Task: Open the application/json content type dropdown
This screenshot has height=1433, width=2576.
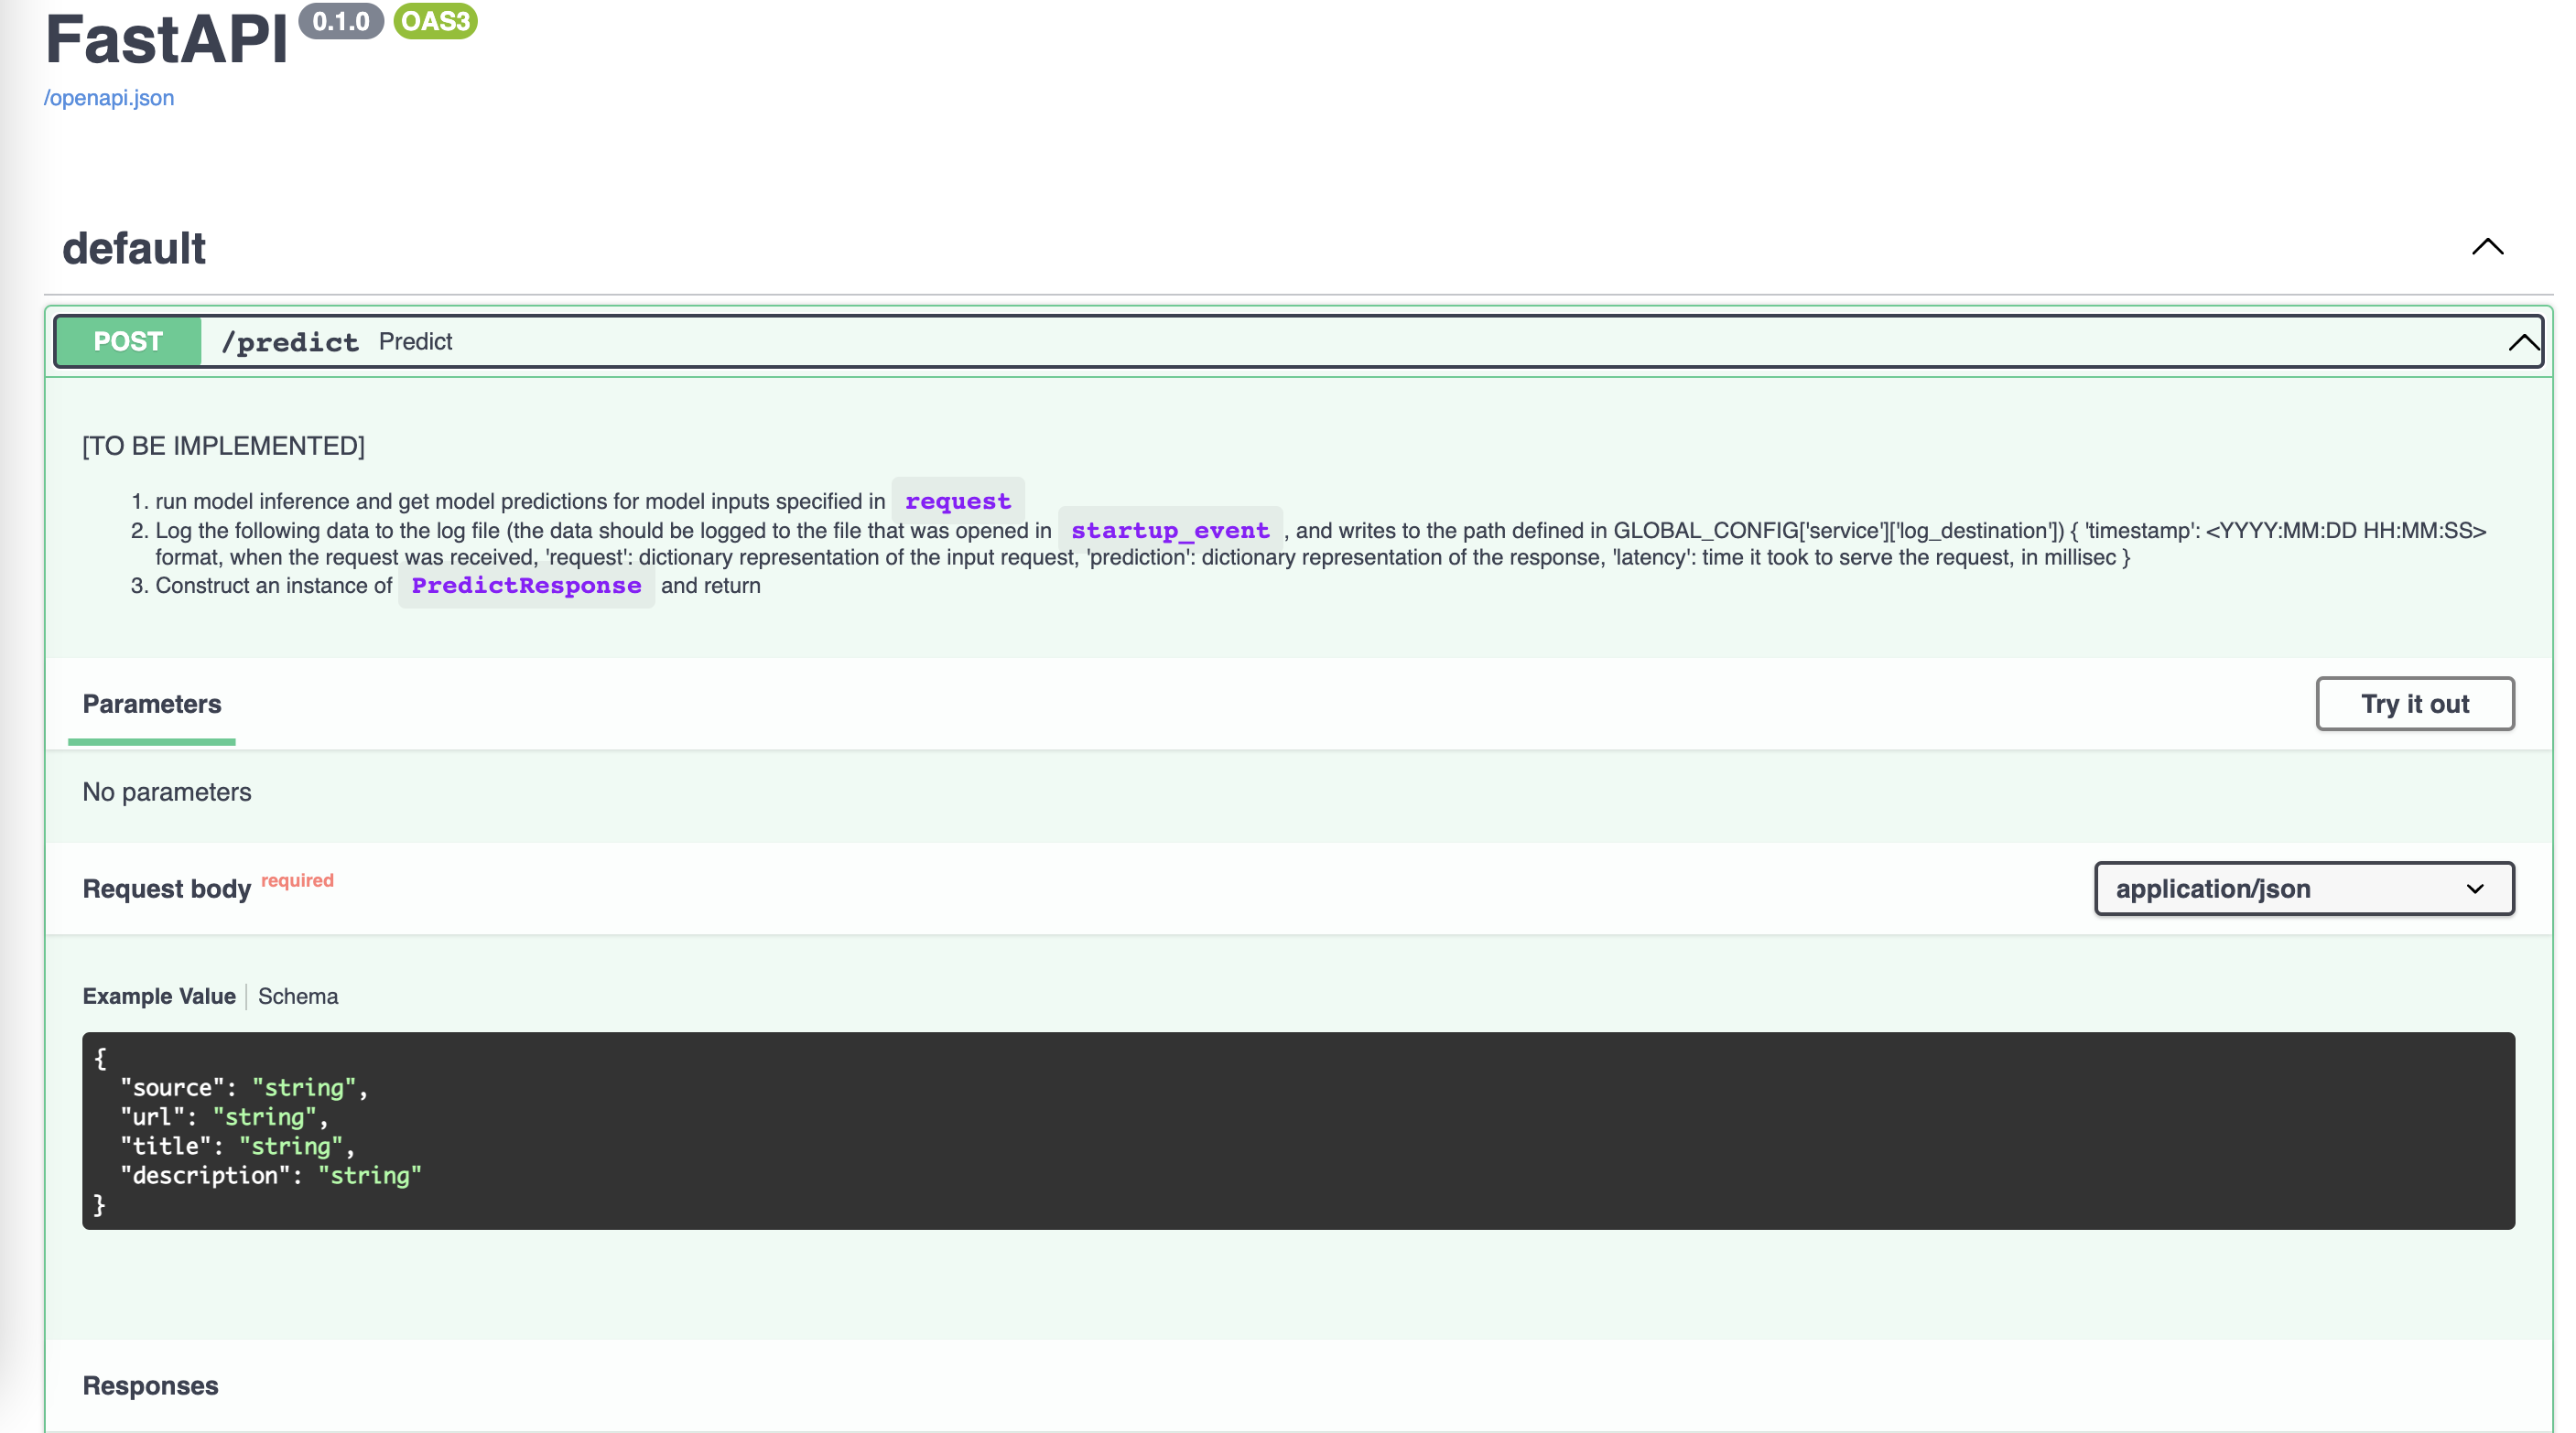Action: (x=2303, y=889)
